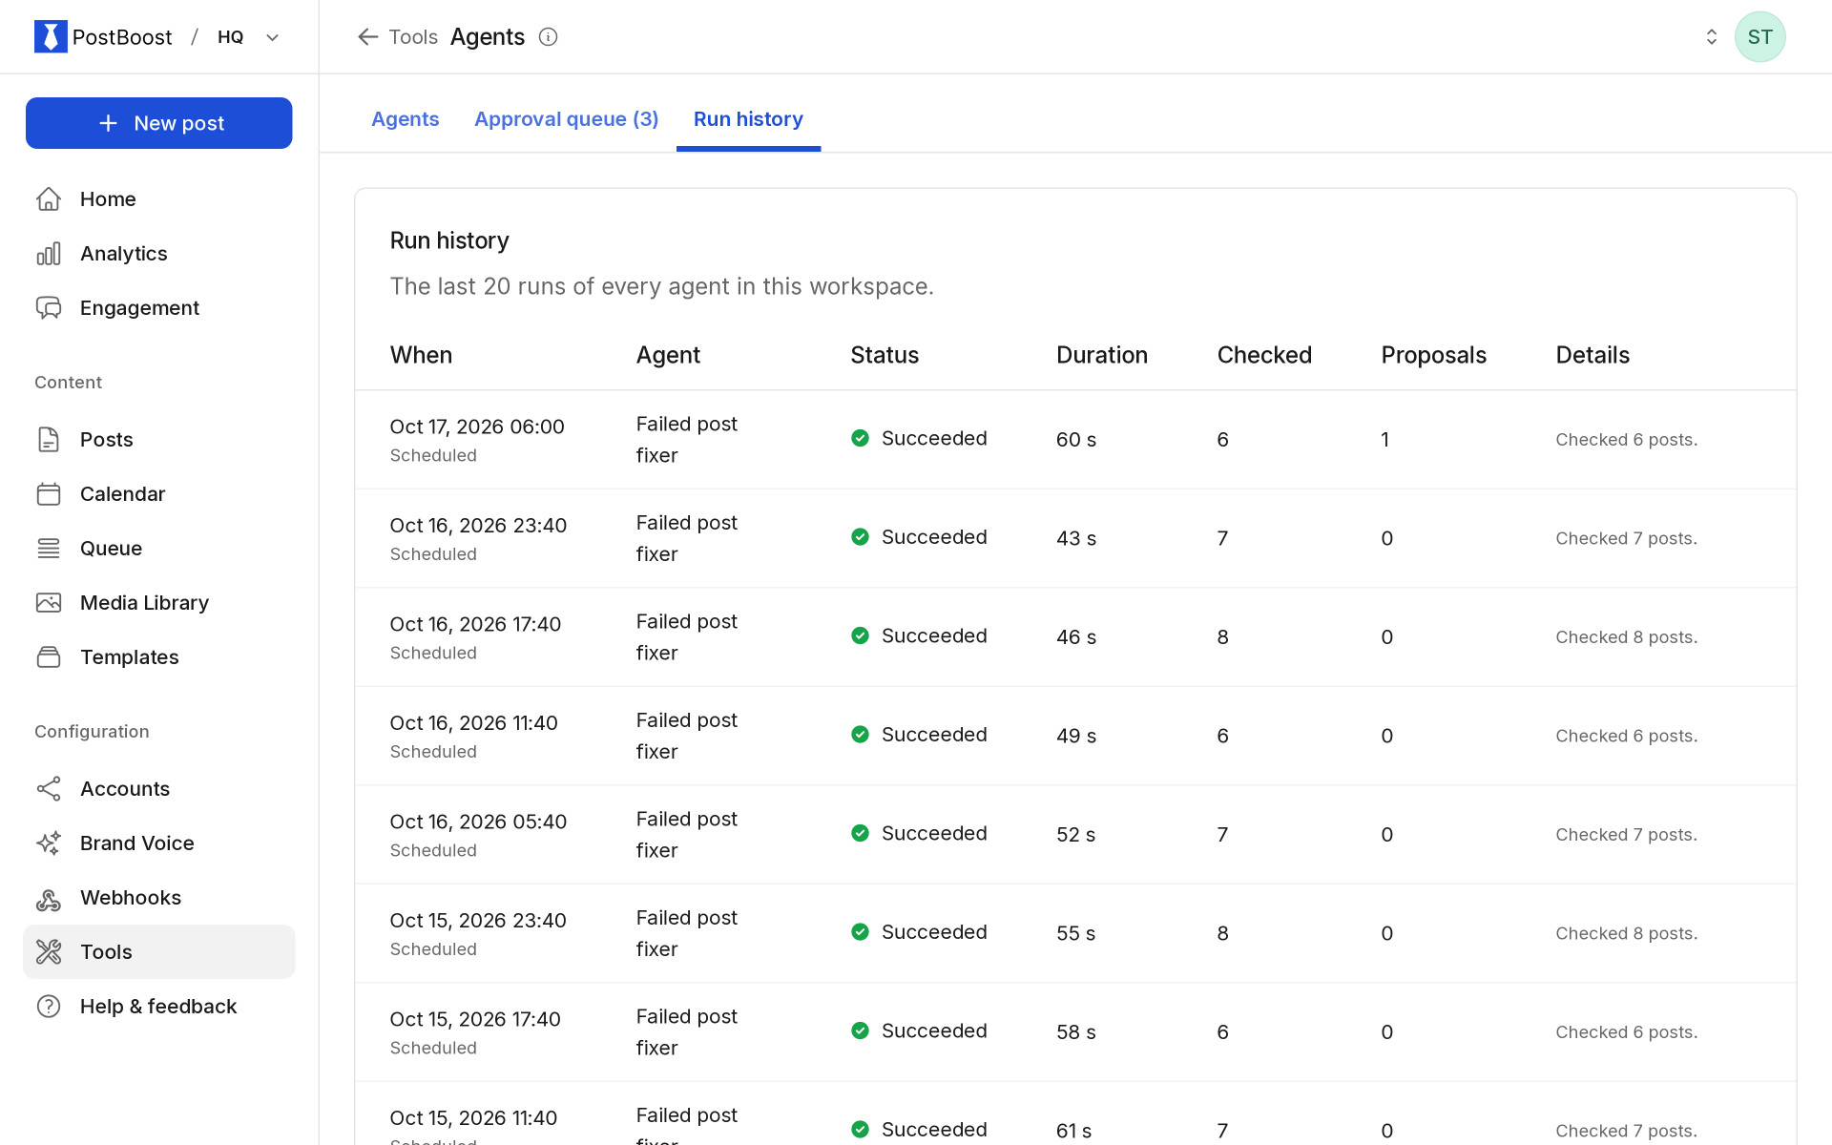
Task: Open the Calendar icon in sidebar
Action: pos(49,493)
